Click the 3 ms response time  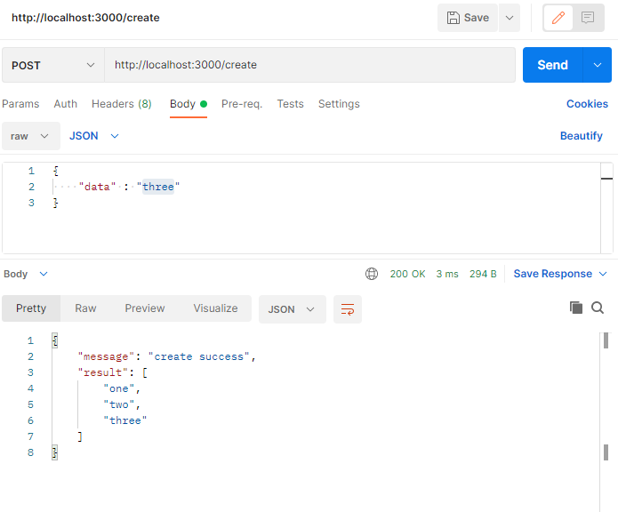[x=447, y=274]
